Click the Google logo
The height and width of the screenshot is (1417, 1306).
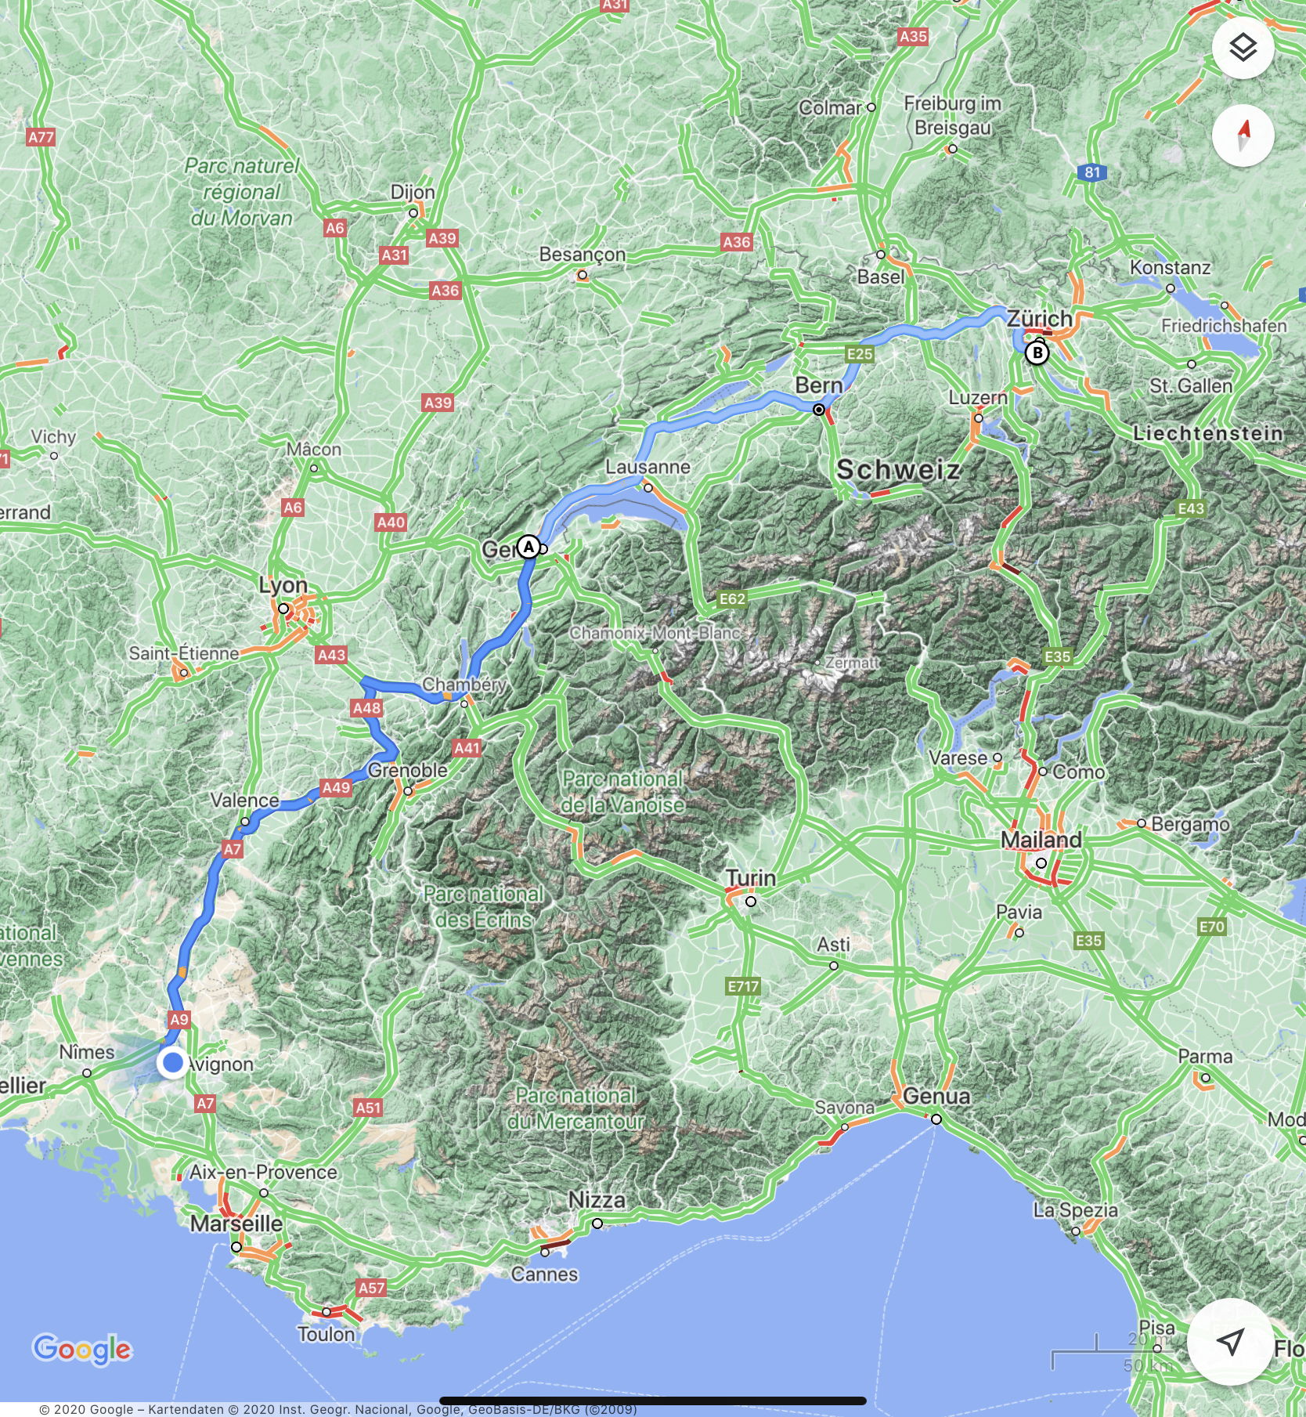pos(82,1349)
